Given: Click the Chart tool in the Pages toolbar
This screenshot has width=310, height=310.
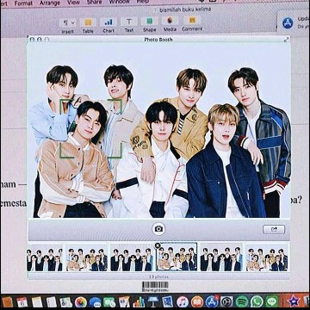Looking at the screenshot, I should click(x=108, y=26).
